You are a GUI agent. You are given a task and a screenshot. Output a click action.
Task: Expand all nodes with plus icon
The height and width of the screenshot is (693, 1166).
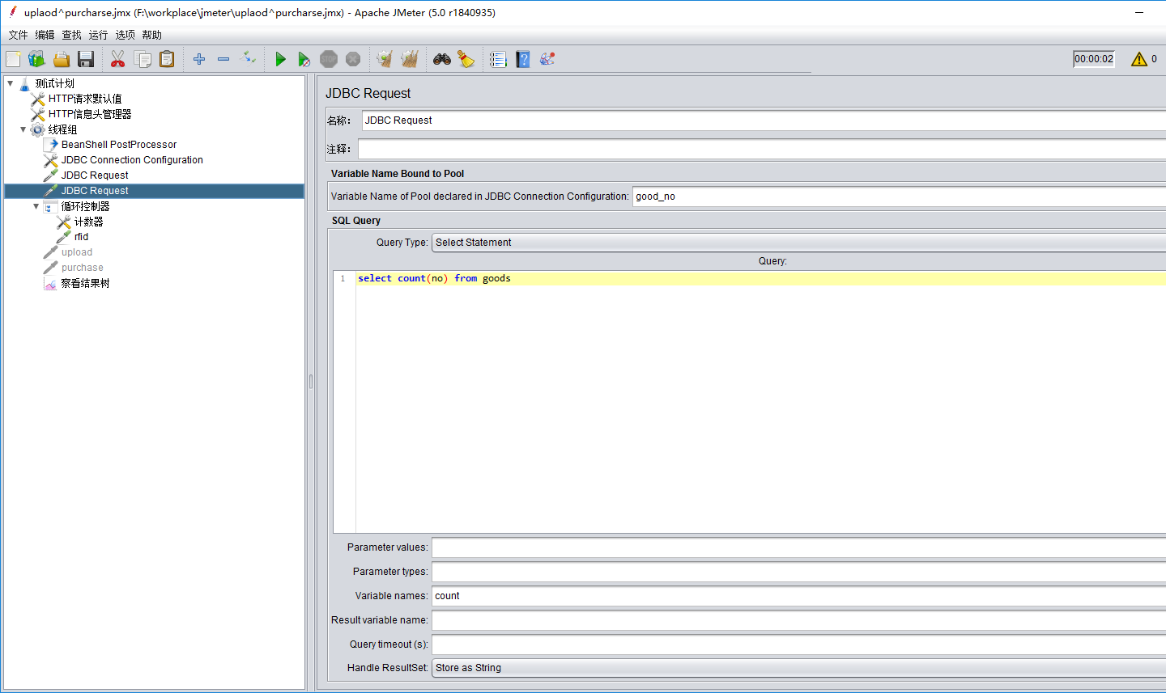click(x=199, y=59)
